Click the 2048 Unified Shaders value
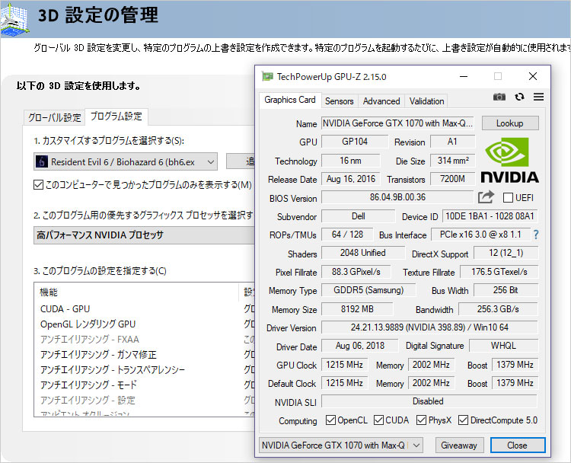 (362, 253)
